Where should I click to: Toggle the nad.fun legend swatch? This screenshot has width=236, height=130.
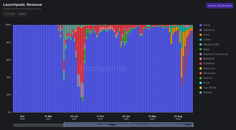pyautogui.click(x=201, y=78)
